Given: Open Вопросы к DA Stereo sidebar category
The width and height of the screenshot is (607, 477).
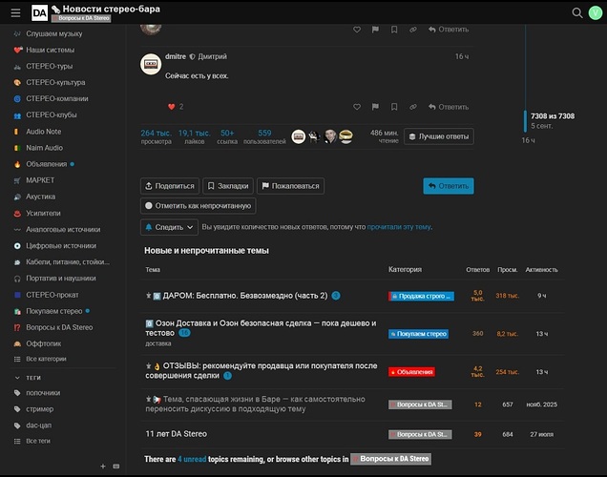Looking at the screenshot, I should [59, 327].
